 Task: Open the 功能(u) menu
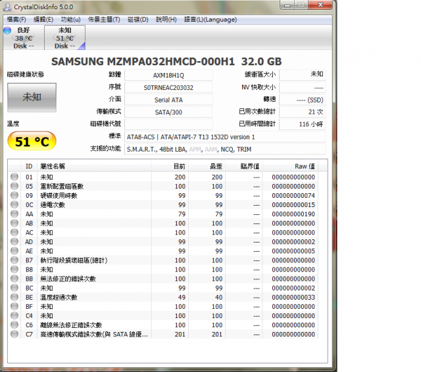click(x=70, y=20)
